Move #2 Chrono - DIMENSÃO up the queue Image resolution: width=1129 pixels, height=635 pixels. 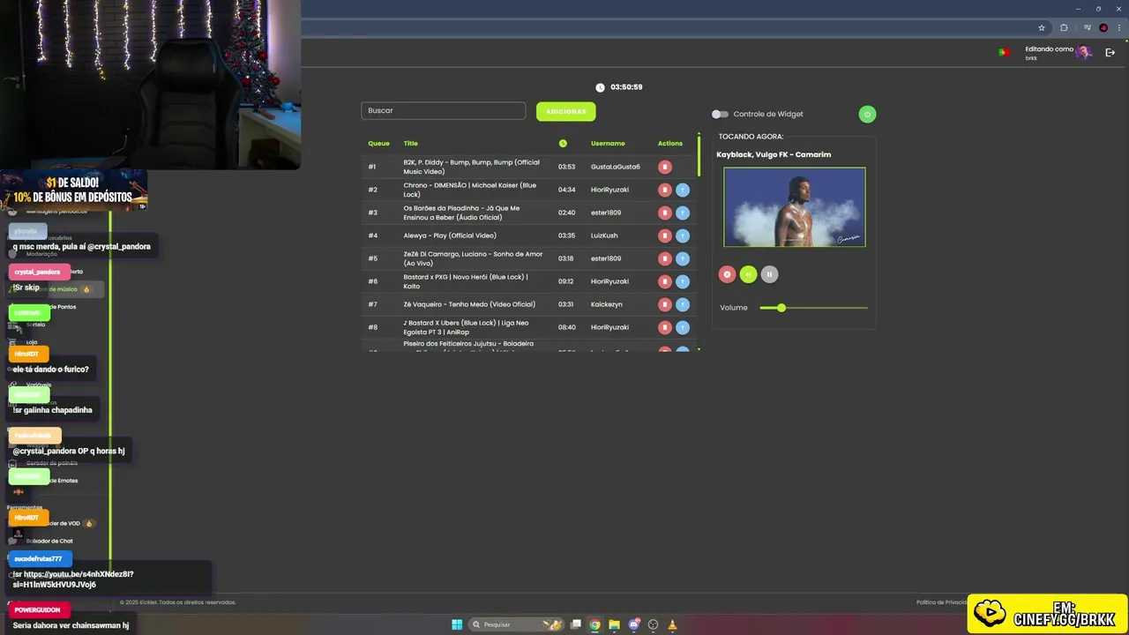[683, 190]
